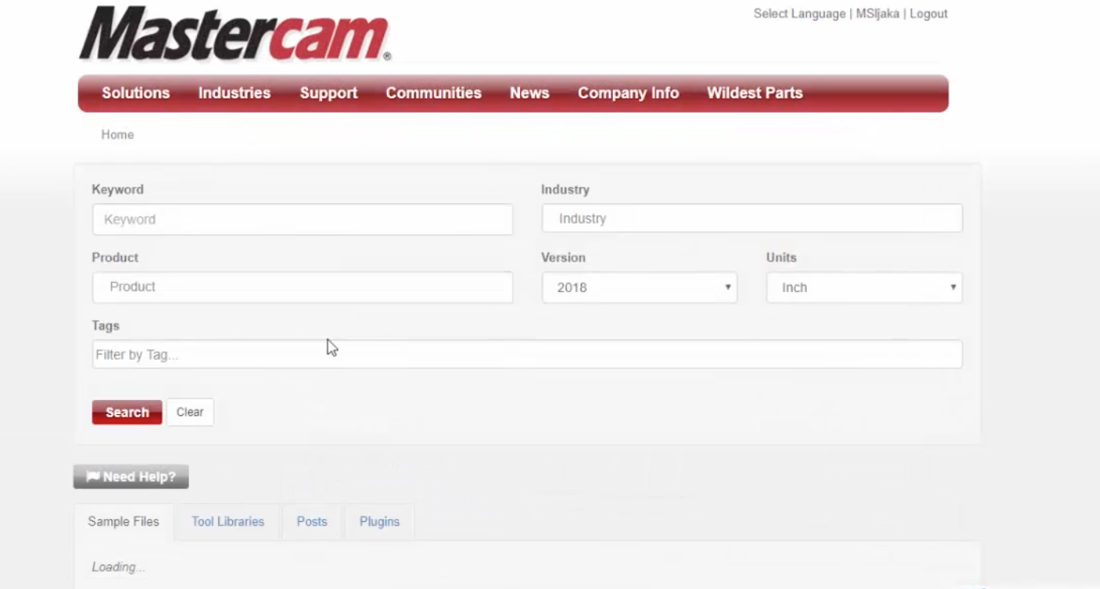The width and height of the screenshot is (1100, 589).
Task: Open the Wildest Parts menu
Action: click(x=755, y=93)
